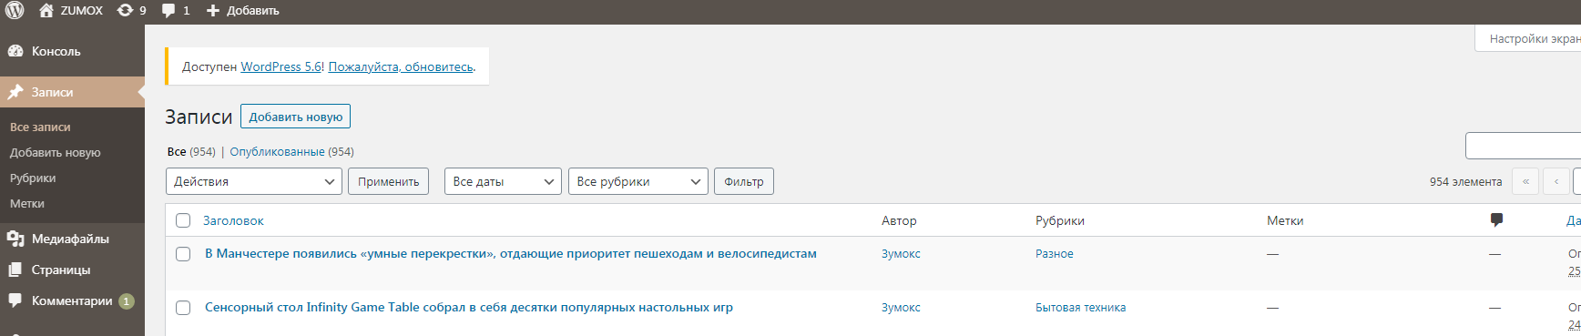Go to previous page with single arrow
Viewport: 1581px width, 336px height.
click(1556, 181)
